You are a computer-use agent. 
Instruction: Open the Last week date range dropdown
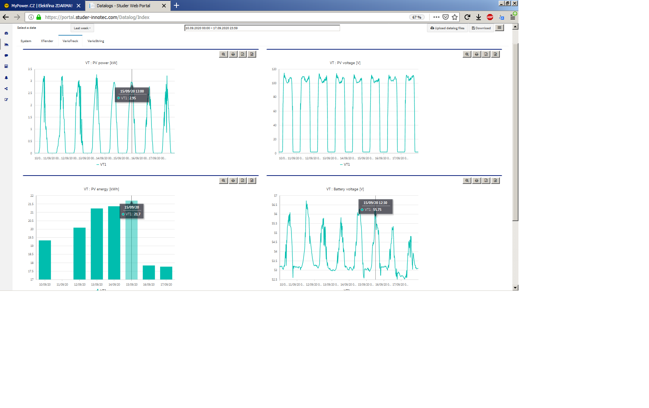point(82,28)
